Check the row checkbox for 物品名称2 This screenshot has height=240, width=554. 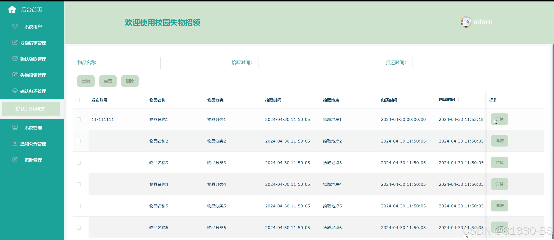[x=79, y=141]
